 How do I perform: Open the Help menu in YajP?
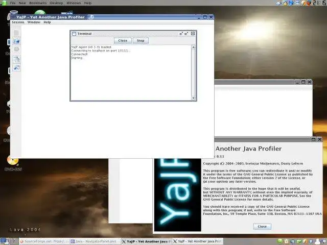click(x=47, y=22)
